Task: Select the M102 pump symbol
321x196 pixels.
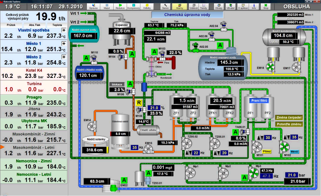Action: click(285, 147)
